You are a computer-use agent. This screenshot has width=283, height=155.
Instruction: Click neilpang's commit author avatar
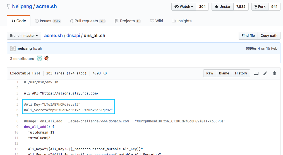pos(13,49)
